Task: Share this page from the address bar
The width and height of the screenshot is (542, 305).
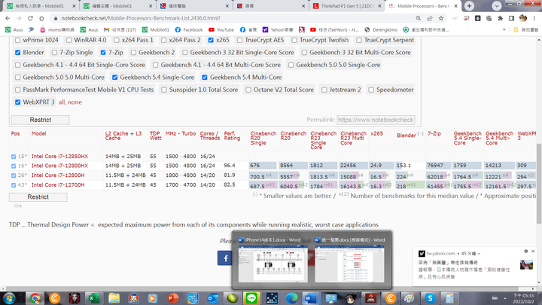Action: pyautogui.click(x=430, y=18)
